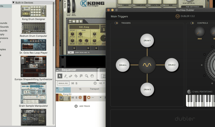Select the Eraser tool in Sequencer
Image resolution: width=215 pixels, height=127 pixels.
click(x=70, y=76)
